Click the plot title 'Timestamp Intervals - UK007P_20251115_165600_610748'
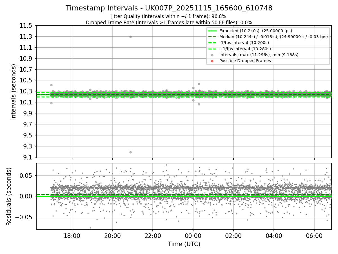338x254 pixels. point(169,8)
